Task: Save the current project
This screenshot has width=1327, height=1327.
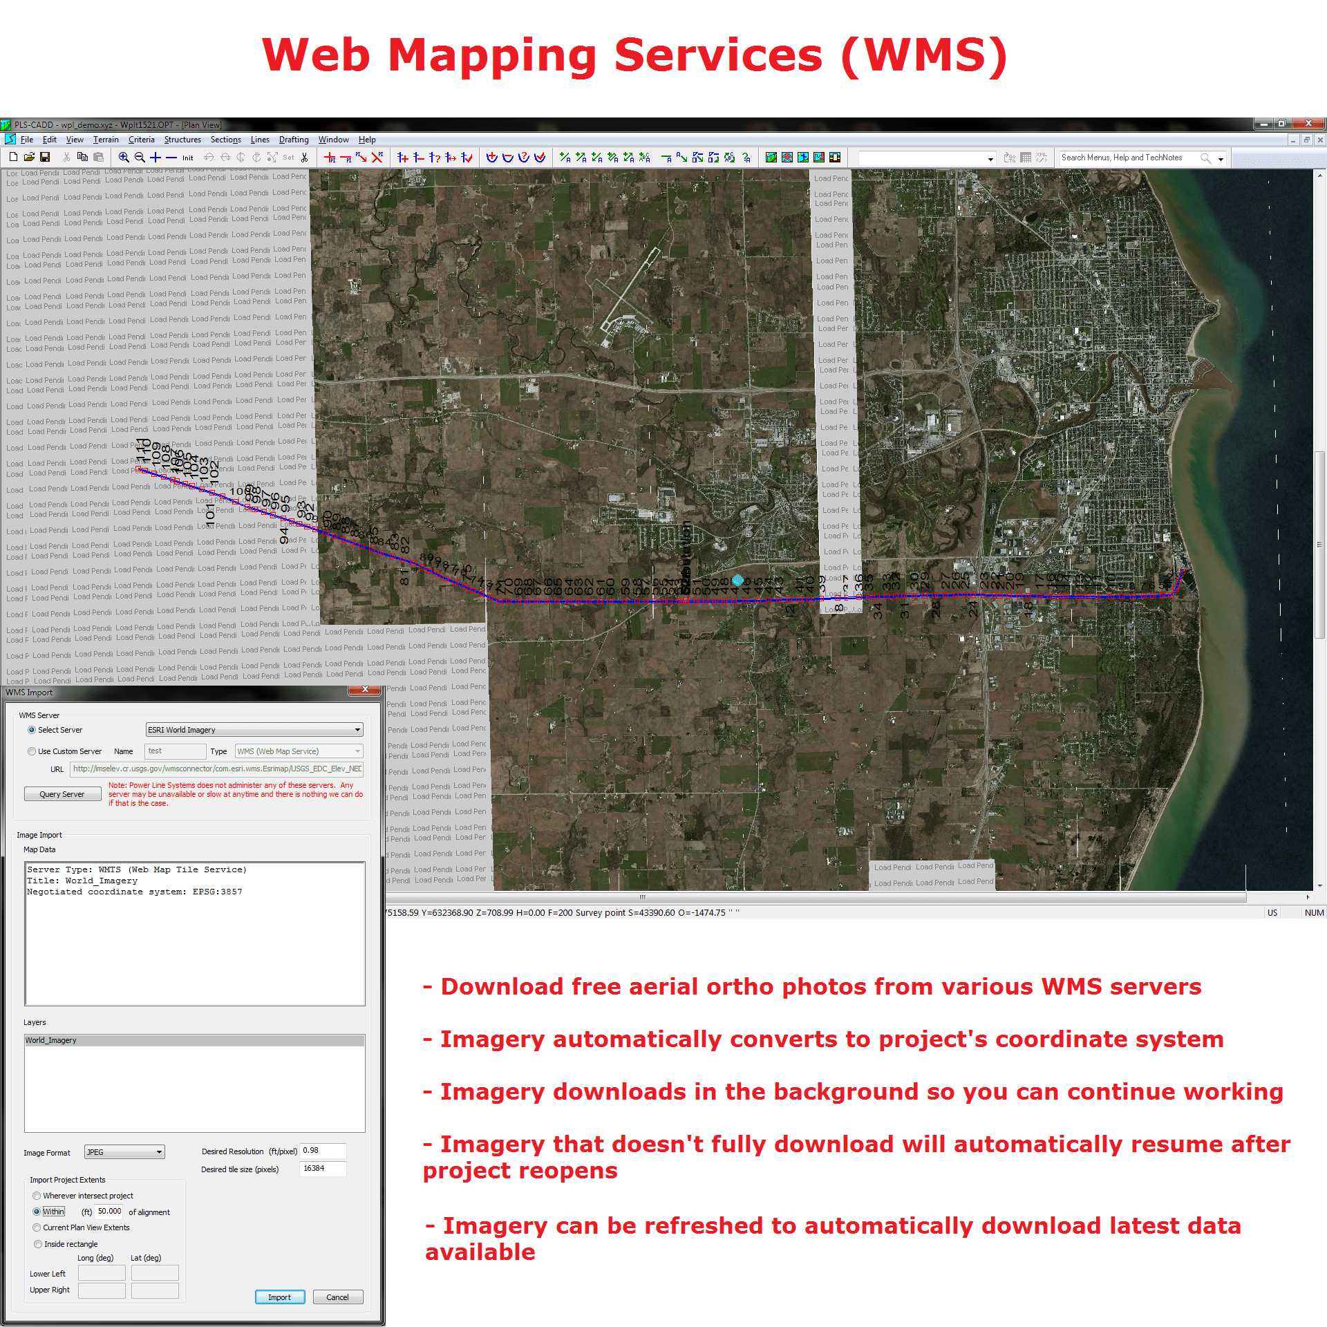Action: pos(45,158)
